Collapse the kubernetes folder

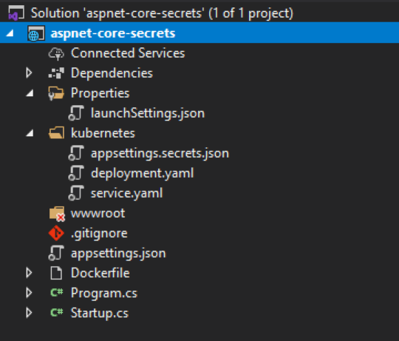(x=30, y=133)
